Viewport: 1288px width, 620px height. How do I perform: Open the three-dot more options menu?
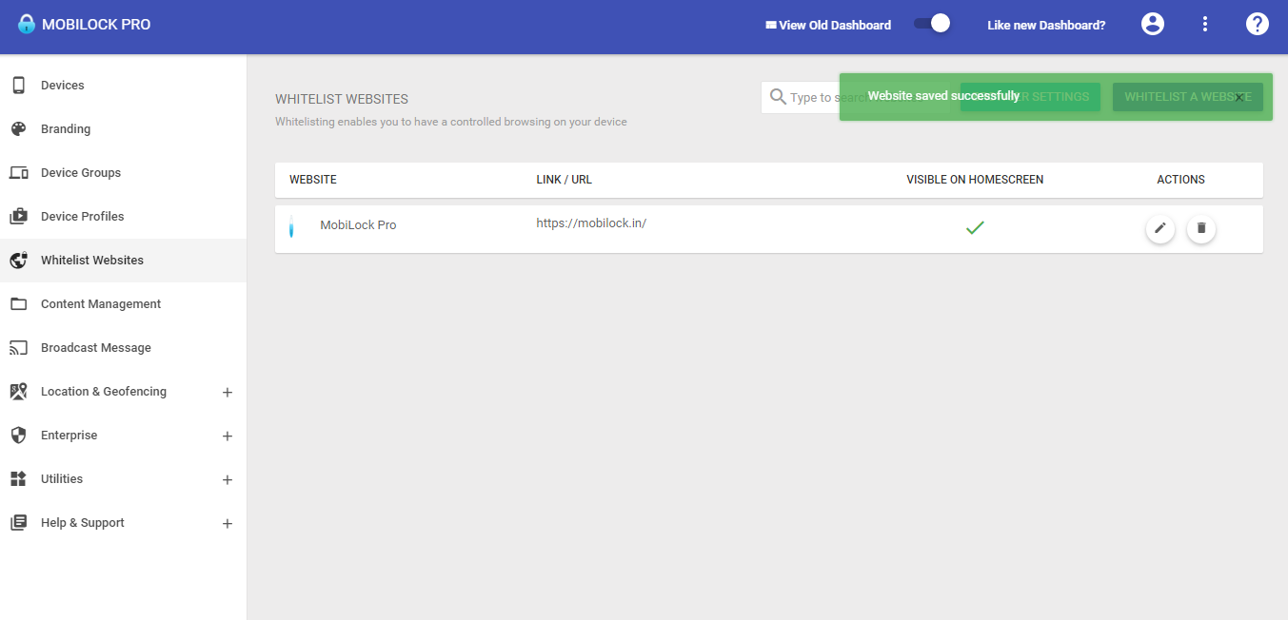(x=1205, y=25)
